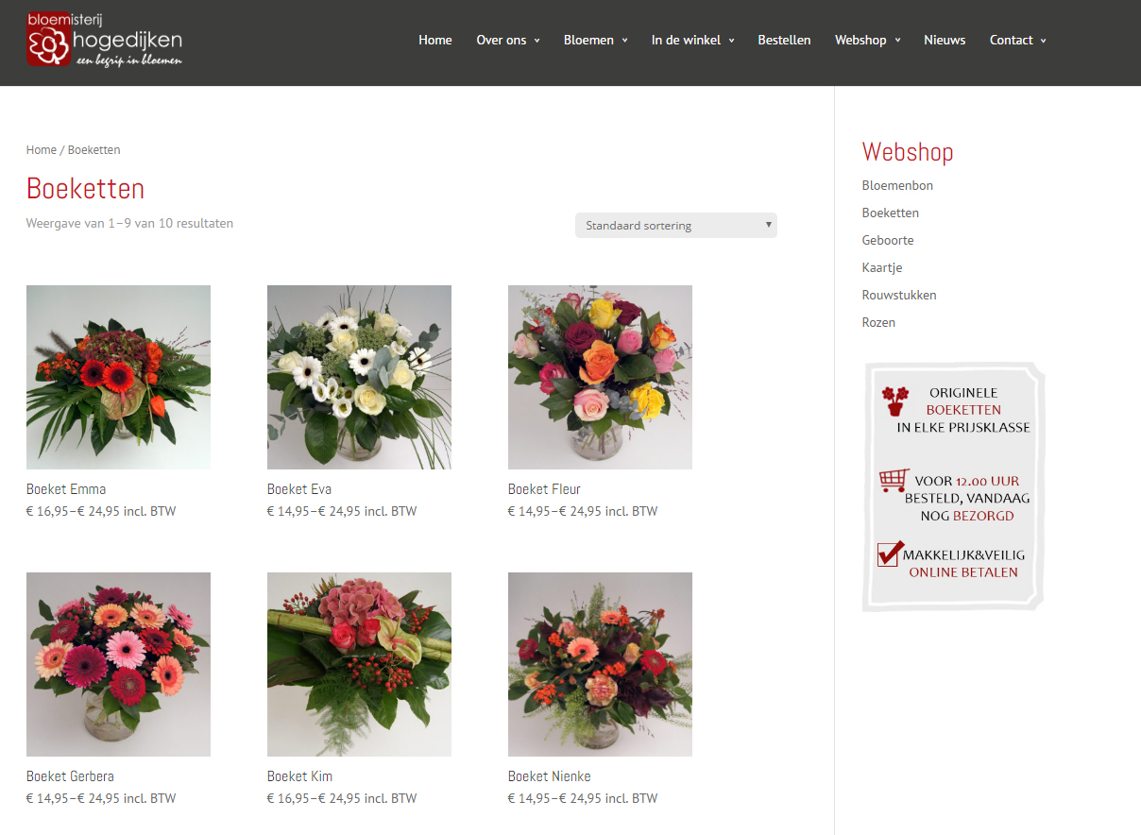The image size is (1141, 835).
Task: Open the Bloemenbon category in sidebar
Action: click(897, 185)
